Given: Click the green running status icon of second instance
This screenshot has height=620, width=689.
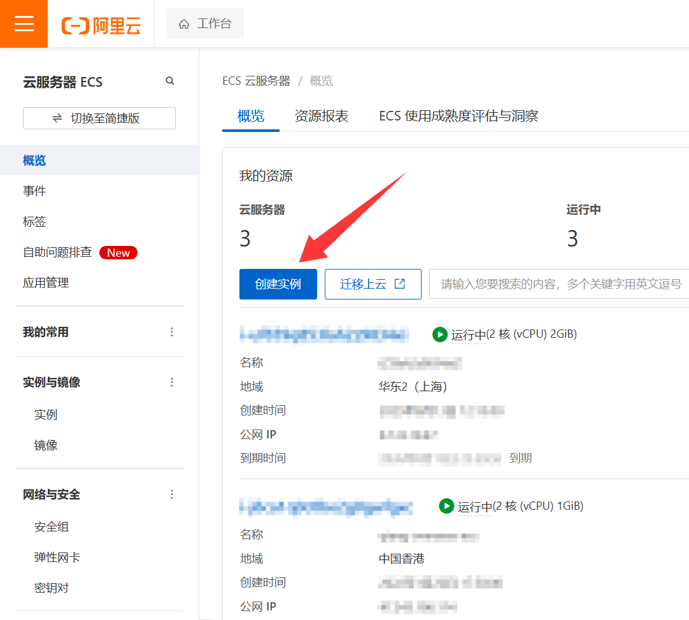Looking at the screenshot, I should [x=446, y=507].
